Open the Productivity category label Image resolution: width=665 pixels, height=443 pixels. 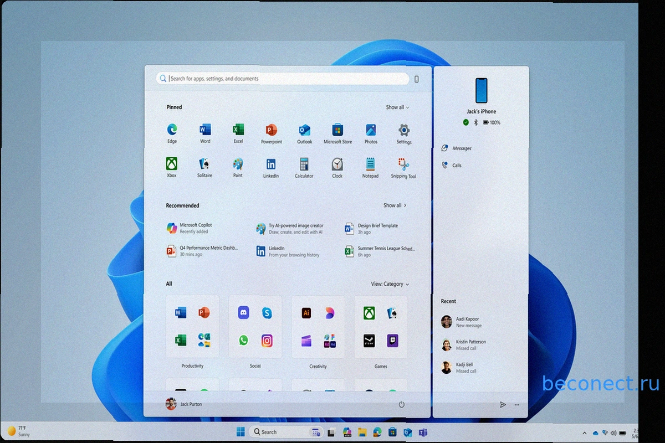click(192, 366)
